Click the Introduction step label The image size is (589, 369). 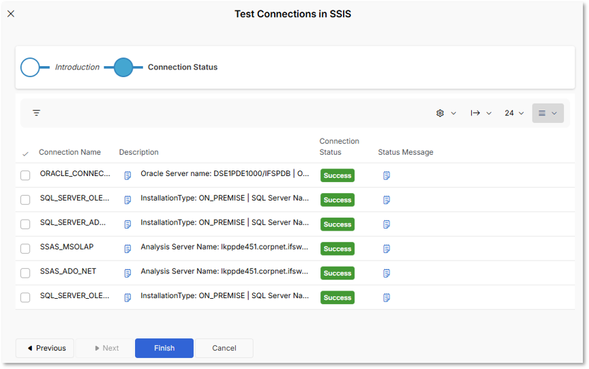pyautogui.click(x=78, y=68)
